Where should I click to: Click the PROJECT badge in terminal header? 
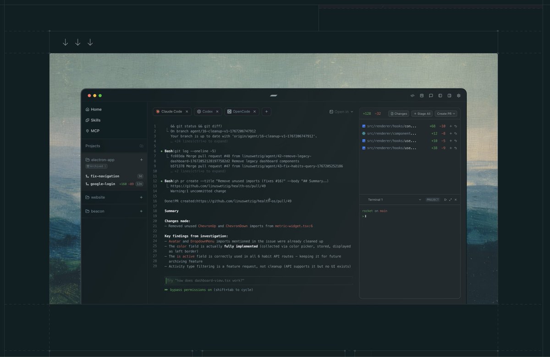[433, 200]
